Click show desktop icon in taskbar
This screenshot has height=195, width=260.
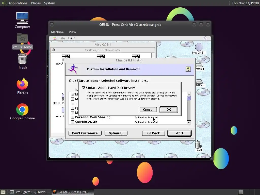(x=3, y=192)
